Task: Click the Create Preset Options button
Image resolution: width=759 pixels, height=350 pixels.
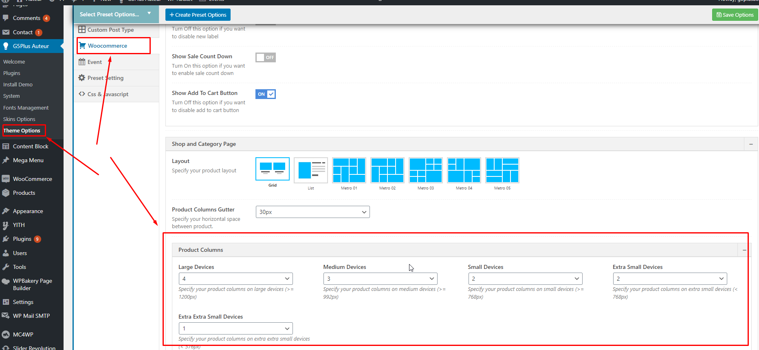Action: pyautogui.click(x=198, y=15)
